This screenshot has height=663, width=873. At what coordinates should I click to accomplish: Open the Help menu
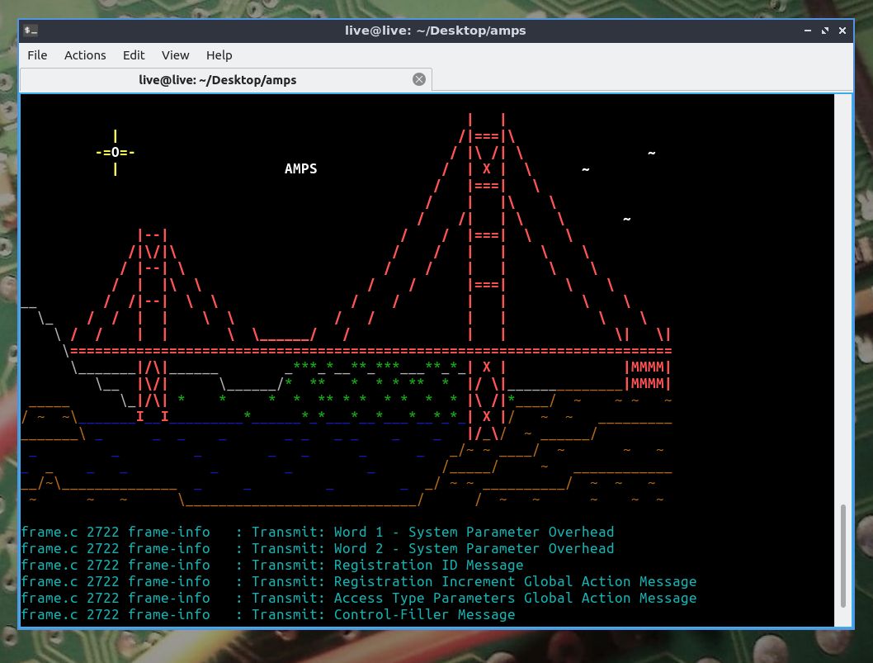point(219,55)
